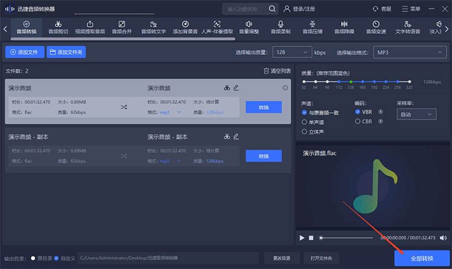Click the output directory path field
Viewport: 452px width, 269px height.
tap(168, 258)
